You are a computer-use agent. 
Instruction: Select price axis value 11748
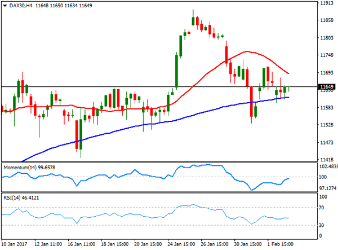327,55
